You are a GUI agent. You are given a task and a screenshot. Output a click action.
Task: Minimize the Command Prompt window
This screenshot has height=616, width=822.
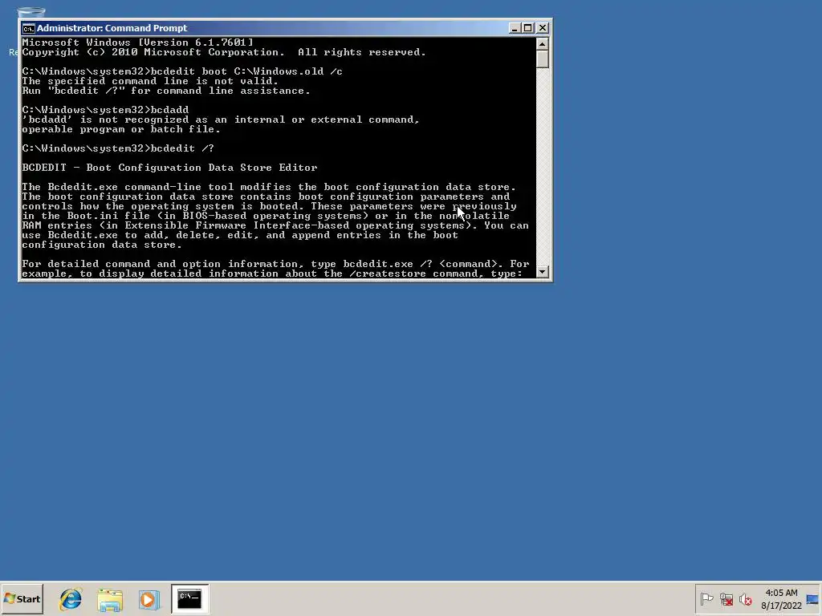pos(515,28)
